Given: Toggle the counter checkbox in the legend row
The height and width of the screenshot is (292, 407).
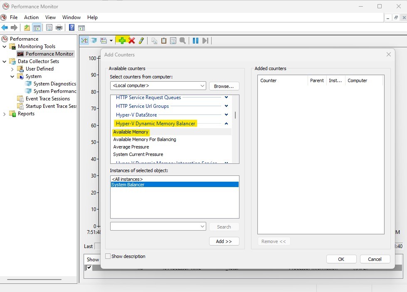Looking at the screenshot, I should pyautogui.click(x=89, y=268).
